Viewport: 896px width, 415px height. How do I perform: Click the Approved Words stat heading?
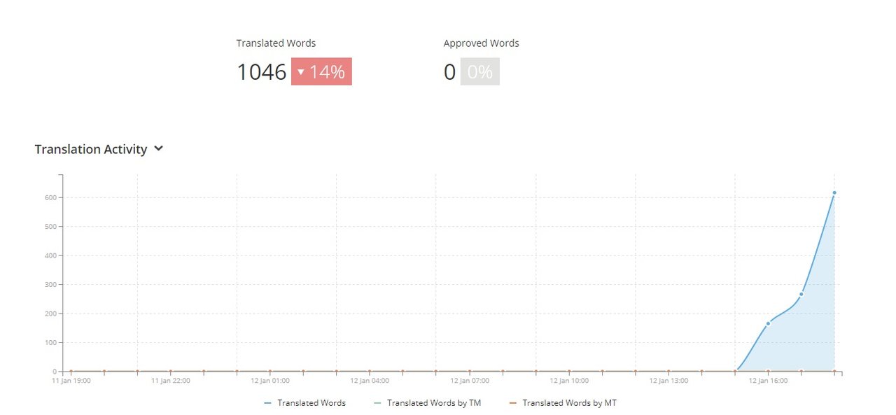coord(481,43)
